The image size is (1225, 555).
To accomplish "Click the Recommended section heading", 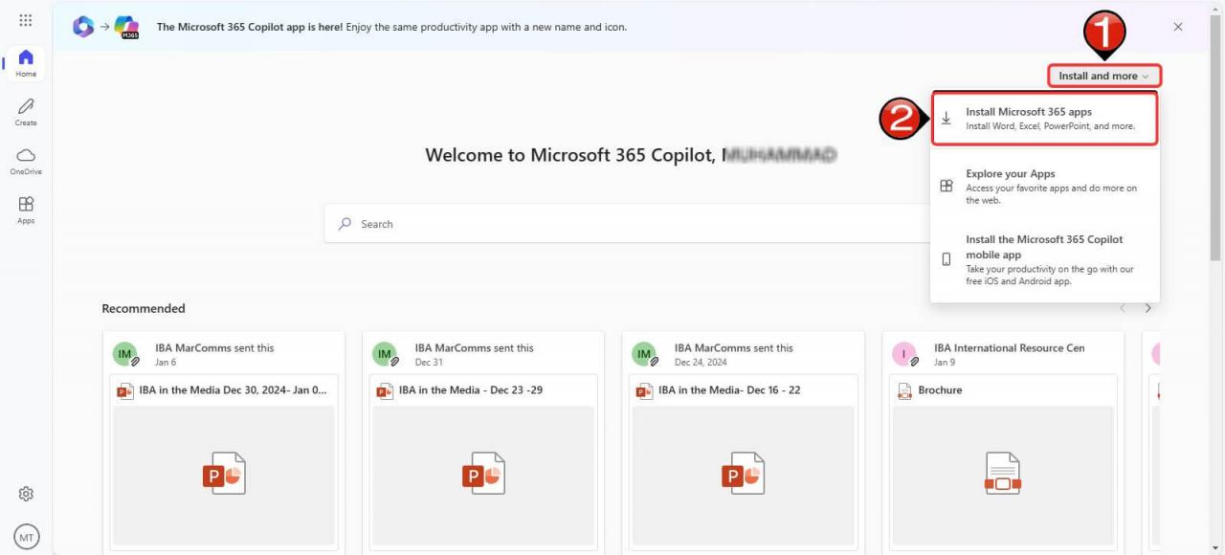I will tap(144, 308).
